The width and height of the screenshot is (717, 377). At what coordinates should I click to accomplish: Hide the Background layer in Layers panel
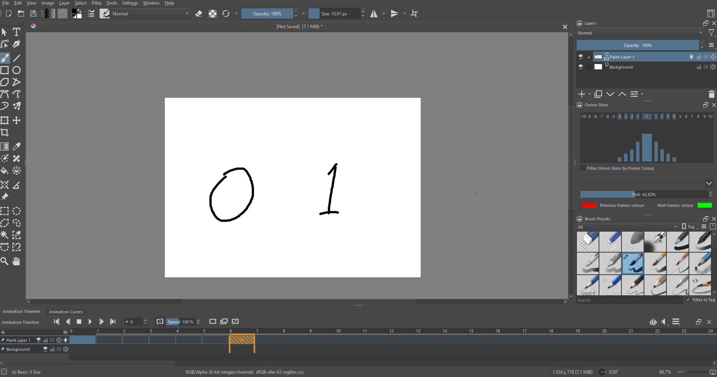click(x=581, y=67)
